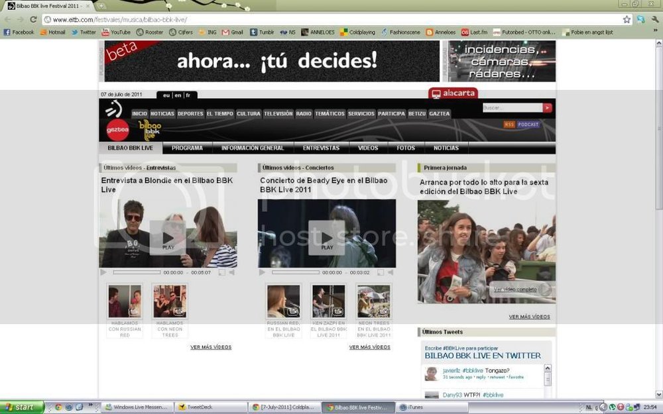Go to CULTURA in the main menu
Screen dimensions: 663x414
248,114
